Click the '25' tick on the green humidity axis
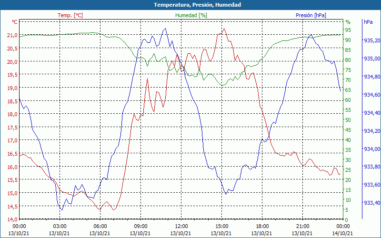This screenshot has height=238, width=381. (348, 170)
